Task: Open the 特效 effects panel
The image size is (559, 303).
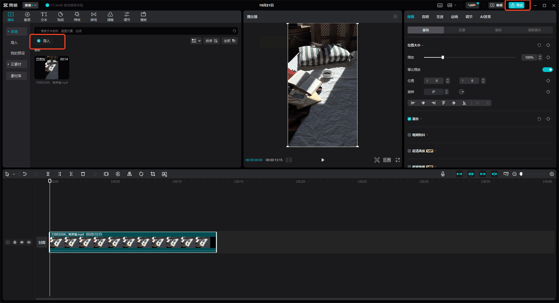Action: click(x=77, y=17)
